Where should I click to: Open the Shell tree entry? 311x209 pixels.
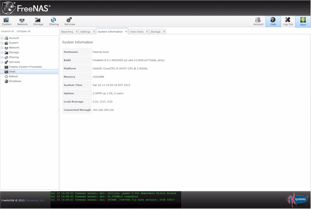29,72
